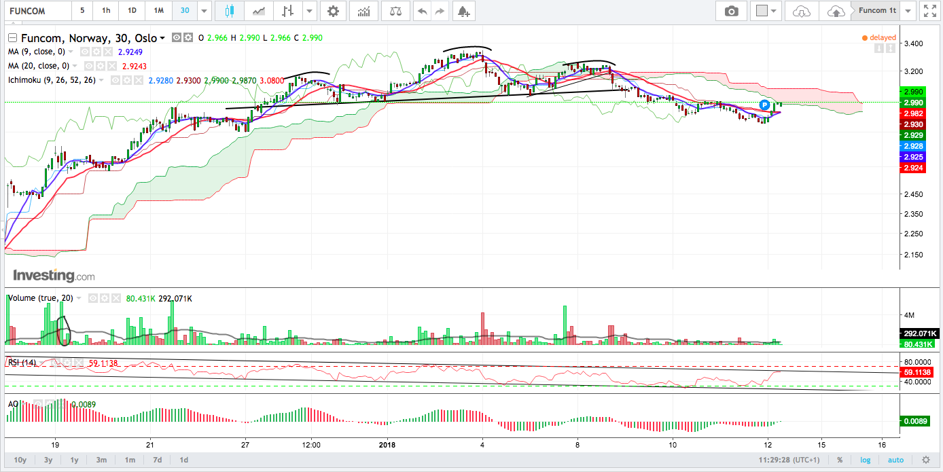Toggle auto scale in the bottom bar

(x=895, y=460)
